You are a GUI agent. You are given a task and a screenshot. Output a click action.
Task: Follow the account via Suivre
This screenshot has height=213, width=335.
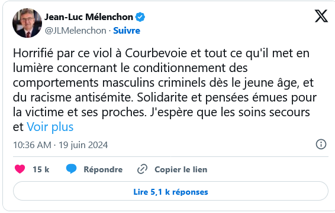coord(127,31)
